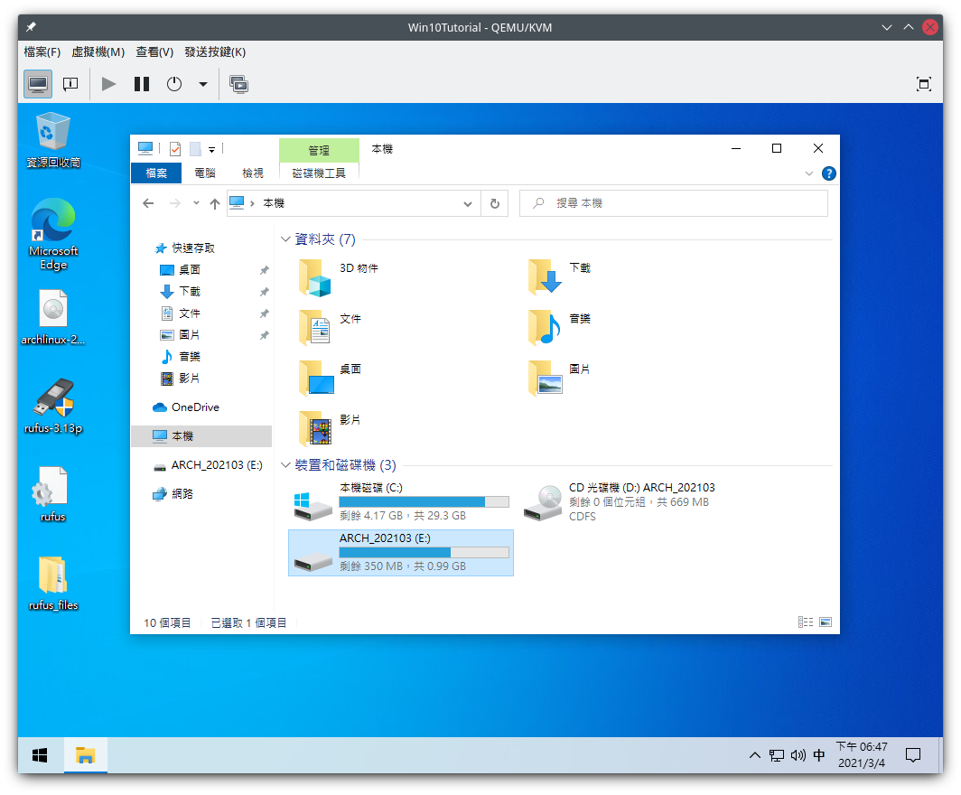Click the 搜尋 本機 search box

[x=674, y=203]
